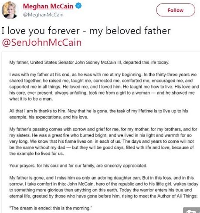Click the camera icon in the corner
Screen dimensions: 200x213
[x=191, y=210]
